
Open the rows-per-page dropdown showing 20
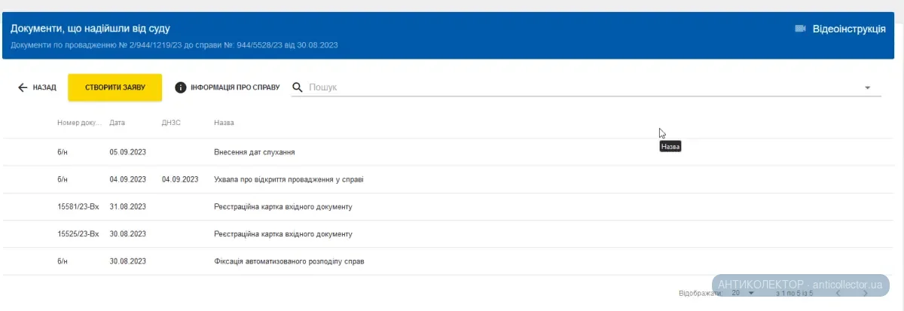[743, 293]
